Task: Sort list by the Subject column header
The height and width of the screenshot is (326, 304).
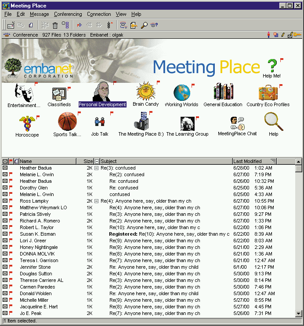Action: tap(166, 161)
